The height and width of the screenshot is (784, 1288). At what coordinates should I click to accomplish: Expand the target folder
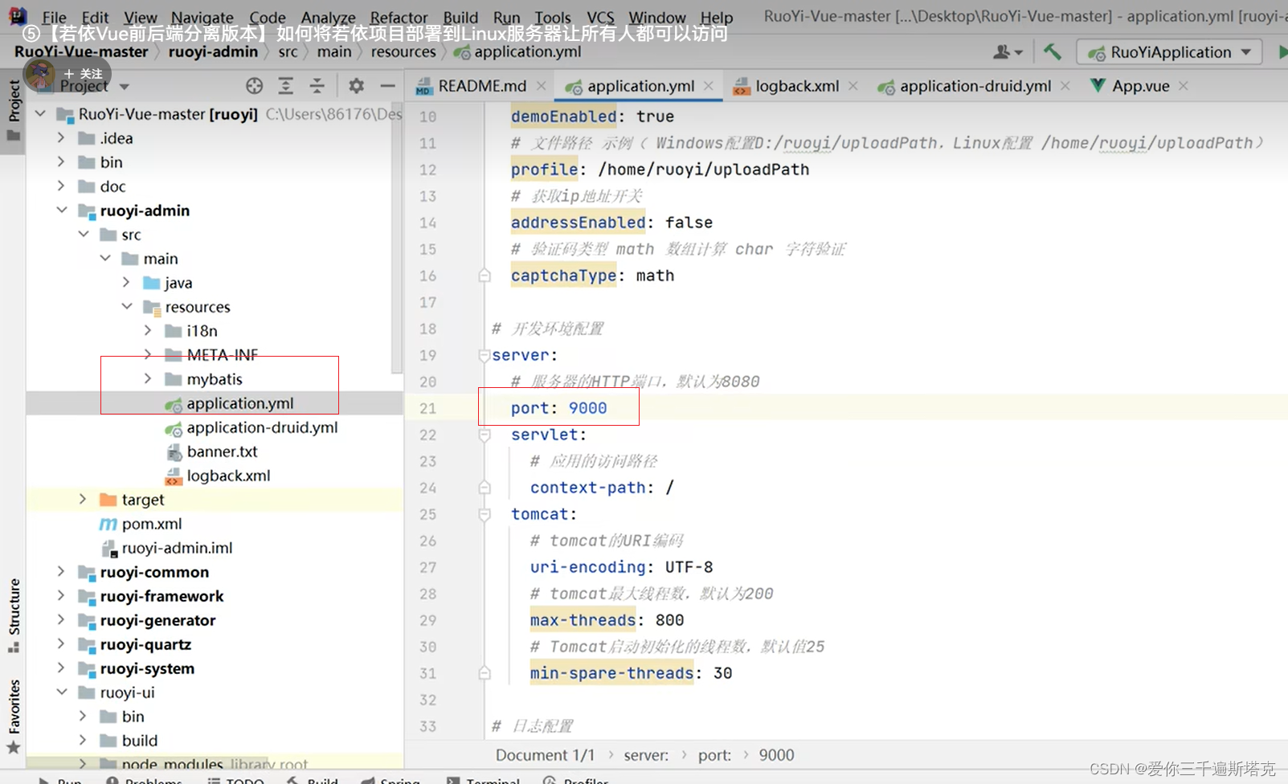pyautogui.click(x=83, y=500)
